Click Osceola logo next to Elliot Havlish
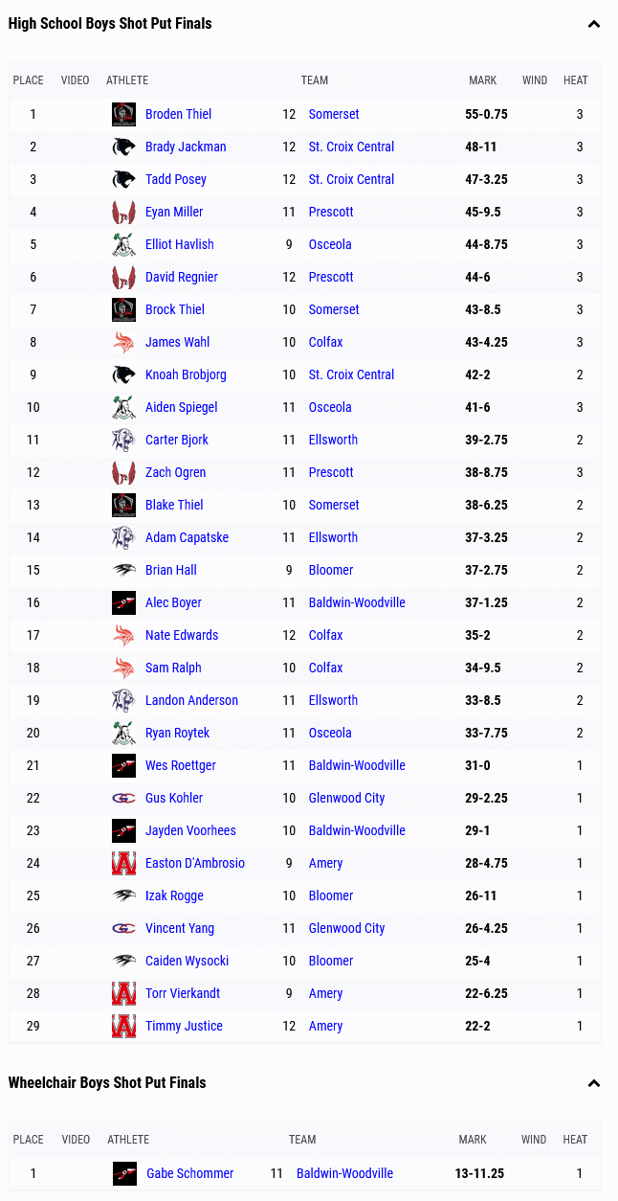The image size is (618, 1201). point(123,244)
